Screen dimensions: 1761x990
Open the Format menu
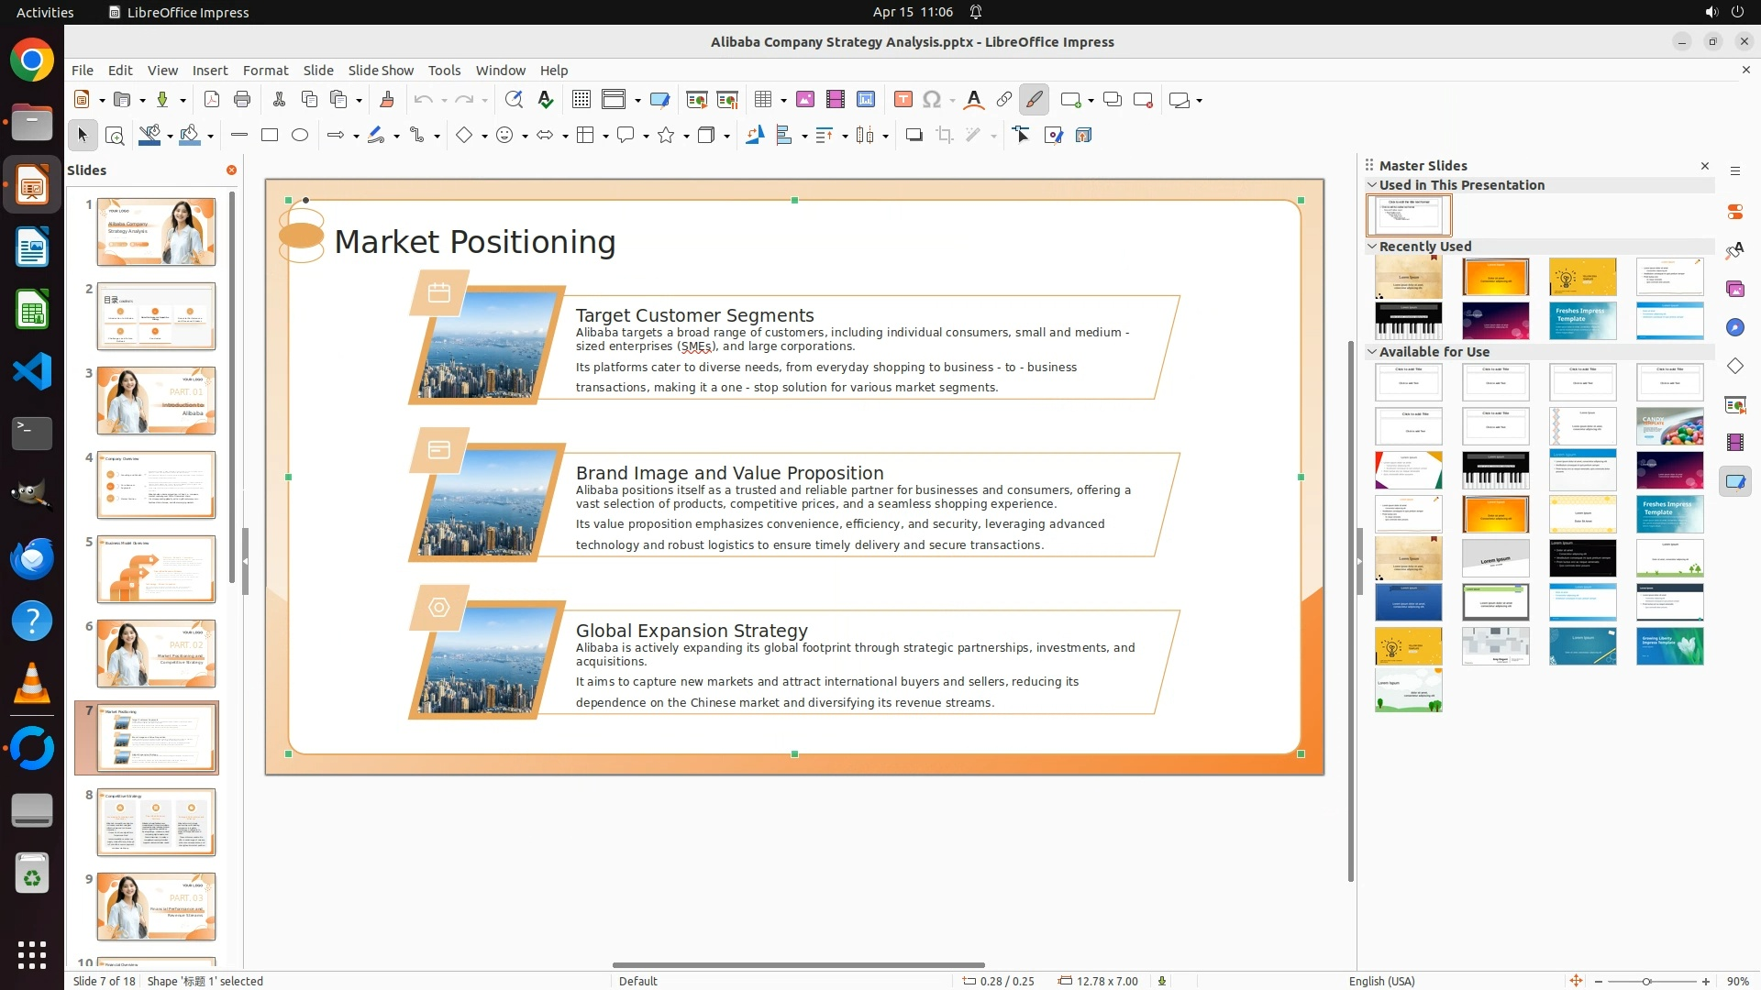coord(265,71)
